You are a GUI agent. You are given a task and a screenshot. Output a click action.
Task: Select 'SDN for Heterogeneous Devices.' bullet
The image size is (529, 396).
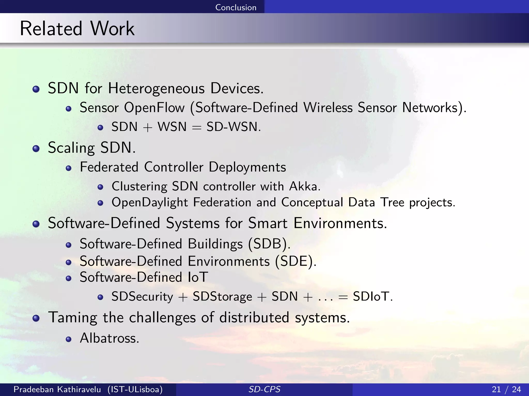coord(156,88)
